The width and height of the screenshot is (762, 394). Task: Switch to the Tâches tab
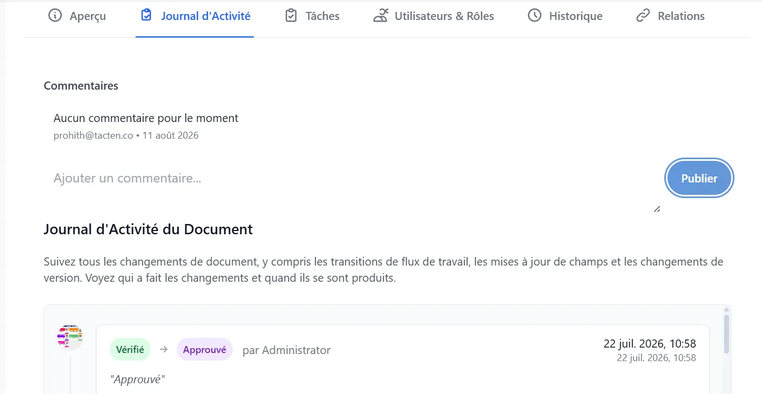[x=312, y=16]
